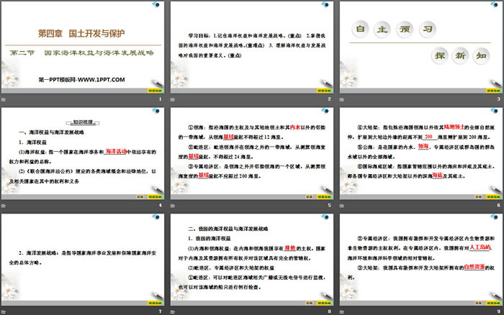Viewport: 504px width, 315px height.
Task: Preview animations via star icon below slide 3
Action: coord(343,99)
